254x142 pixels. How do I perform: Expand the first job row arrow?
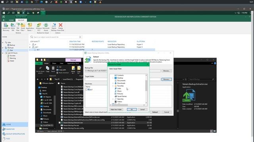point(30,45)
